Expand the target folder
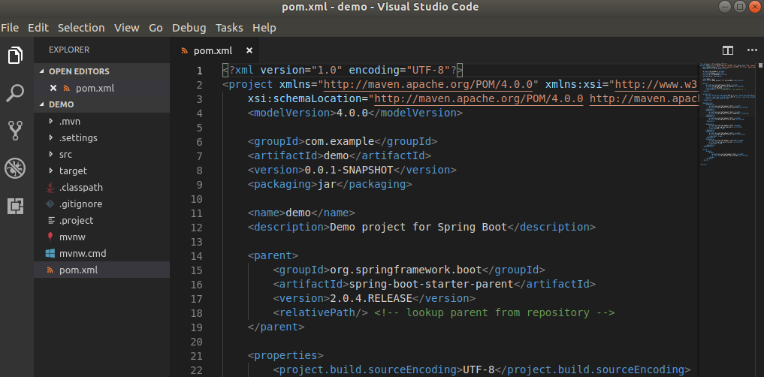This screenshot has height=377, width=764. [x=51, y=171]
